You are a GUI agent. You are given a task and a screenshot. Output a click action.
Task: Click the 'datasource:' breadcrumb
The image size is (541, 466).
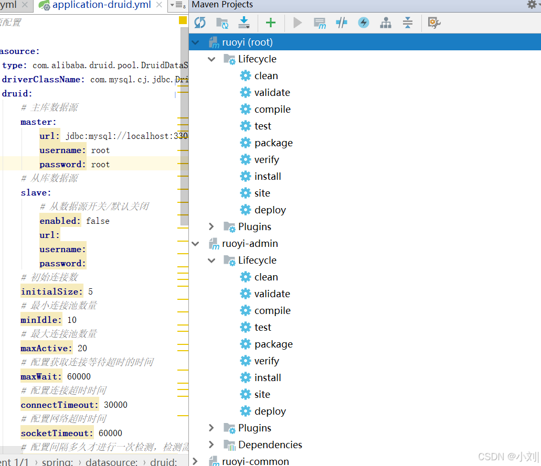[x=112, y=462]
